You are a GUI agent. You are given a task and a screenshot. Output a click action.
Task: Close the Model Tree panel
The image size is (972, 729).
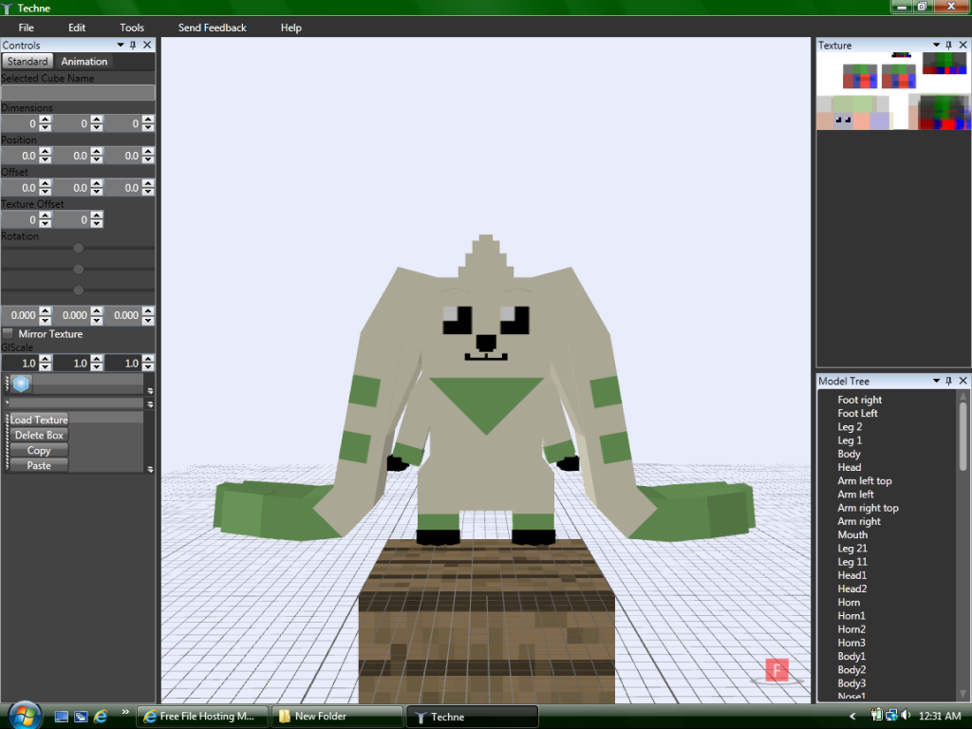click(x=963, y=381)
